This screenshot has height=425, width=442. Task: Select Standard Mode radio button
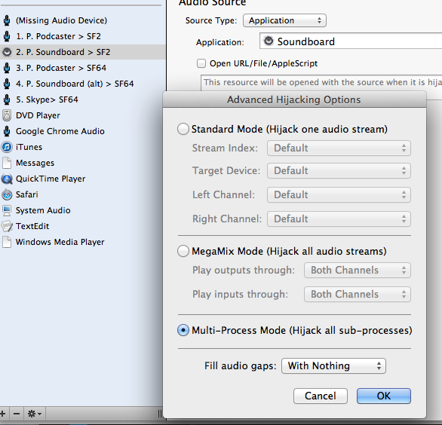pos(183,130)
